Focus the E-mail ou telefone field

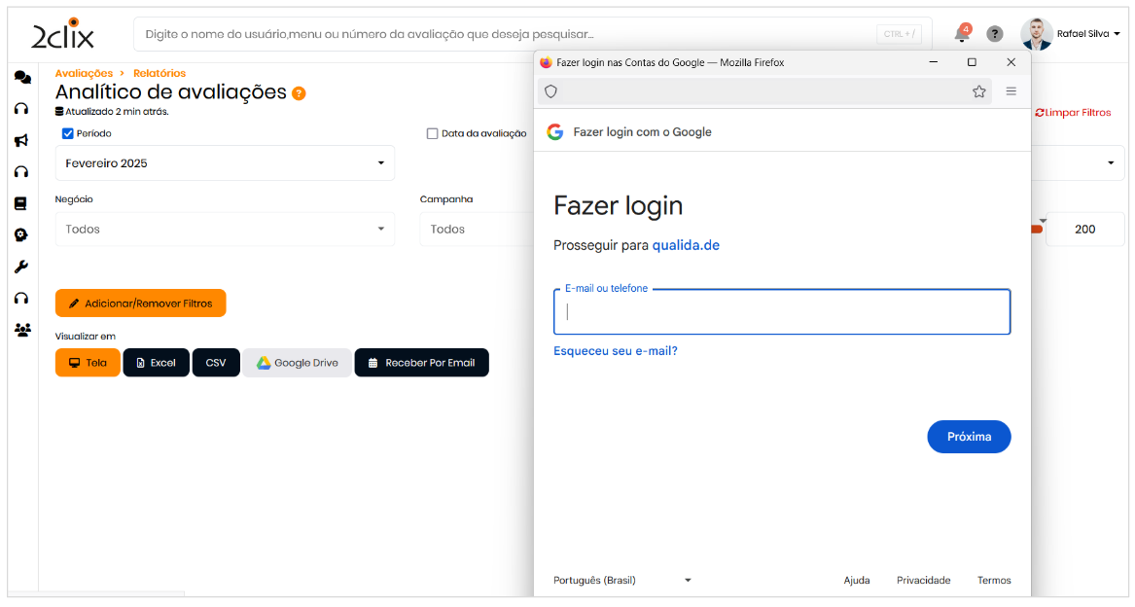782,312
